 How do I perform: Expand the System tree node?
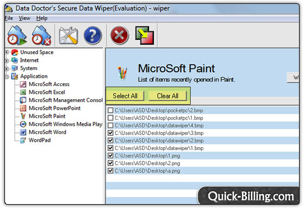point(7,68)
